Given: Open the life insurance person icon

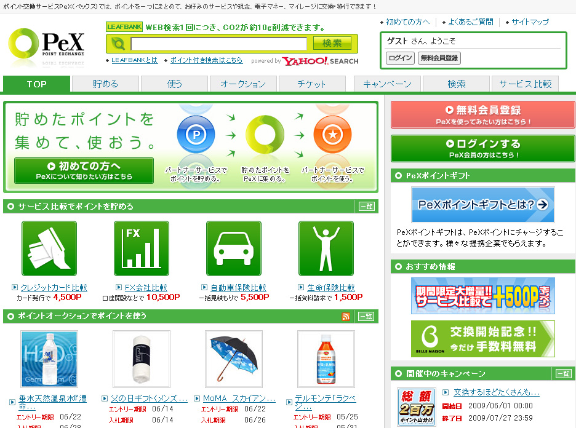Looking at the screenshot, I should coord(326,248).
